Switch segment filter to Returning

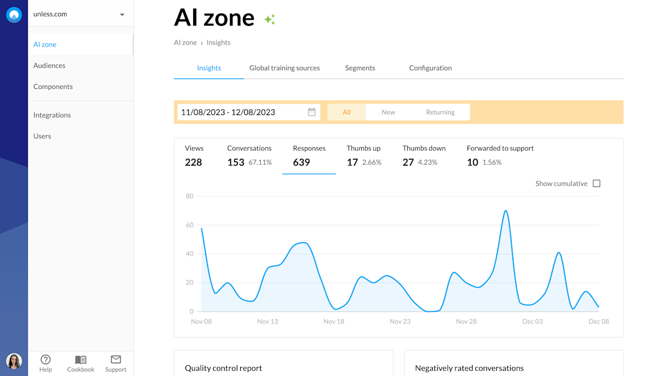(440, 112)
